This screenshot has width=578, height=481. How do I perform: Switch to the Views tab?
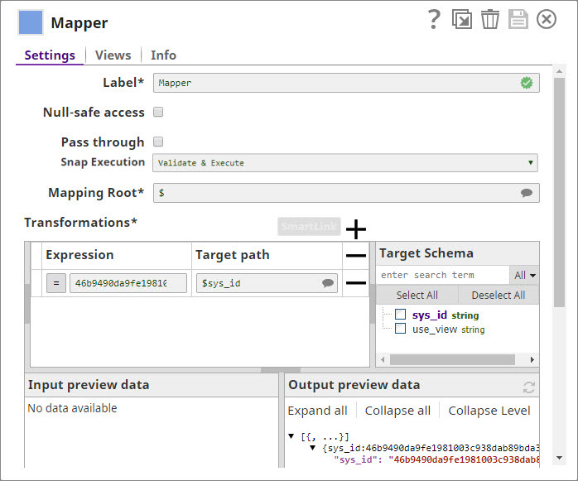click(x=113, y=55)
